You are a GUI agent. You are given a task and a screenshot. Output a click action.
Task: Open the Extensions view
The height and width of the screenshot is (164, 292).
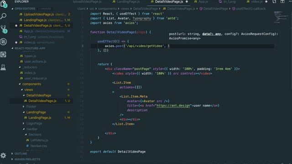[x=3, y=55]
